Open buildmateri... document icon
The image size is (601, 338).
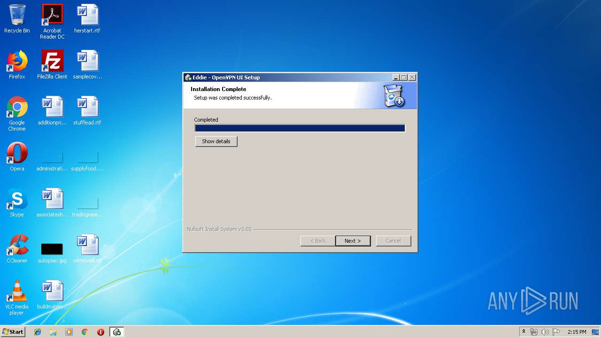(x=52, y=295)
